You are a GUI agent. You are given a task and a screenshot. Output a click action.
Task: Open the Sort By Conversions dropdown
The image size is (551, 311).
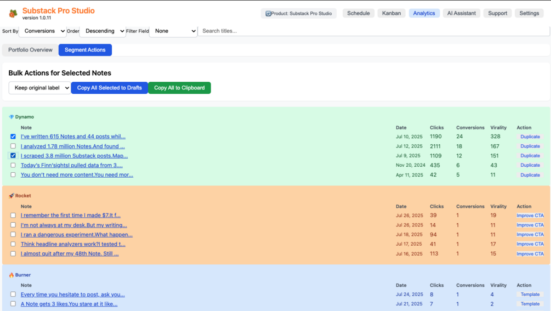(x=43, y=31)
